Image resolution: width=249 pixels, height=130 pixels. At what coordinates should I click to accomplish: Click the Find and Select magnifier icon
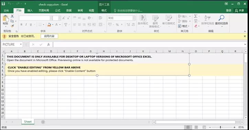point(221,18)
